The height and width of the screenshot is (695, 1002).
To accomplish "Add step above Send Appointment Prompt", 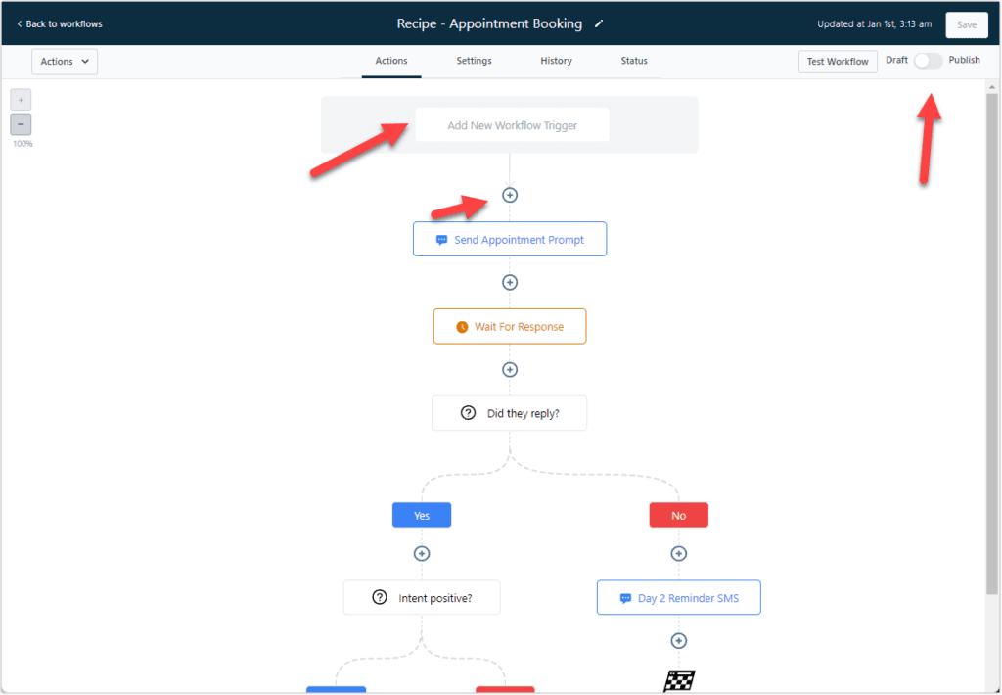I will 509,195.
